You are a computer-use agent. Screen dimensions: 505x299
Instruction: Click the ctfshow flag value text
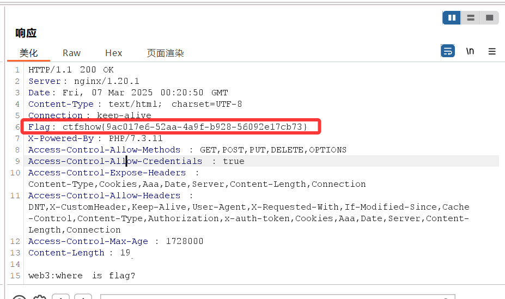pos(185,127)
